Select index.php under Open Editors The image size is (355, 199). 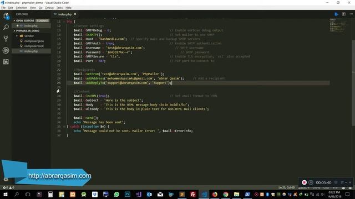pyautogui.click(x=31, y=26)
